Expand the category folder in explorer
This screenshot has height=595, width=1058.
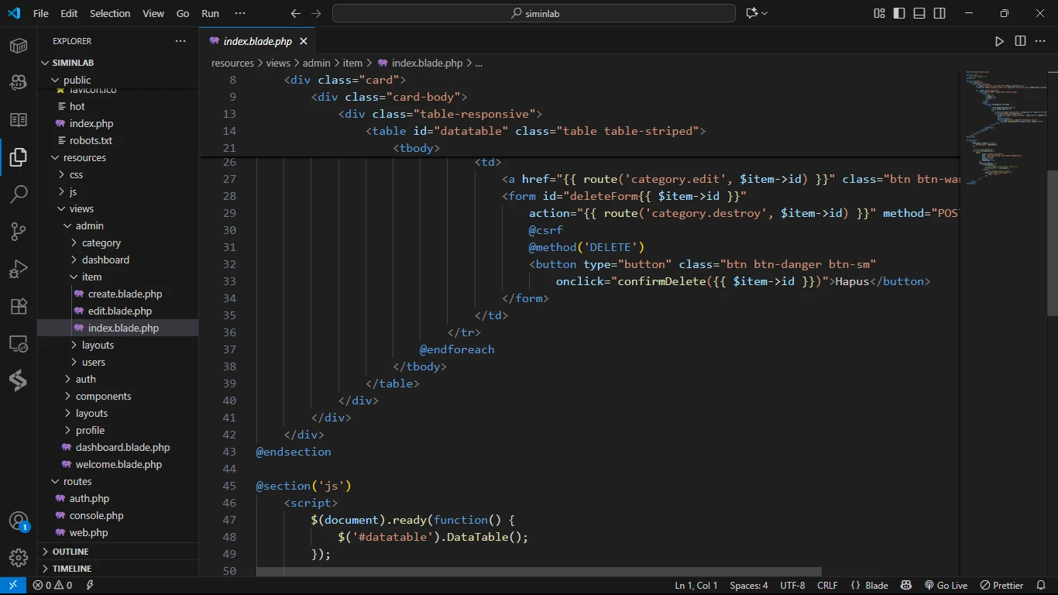[101, 242]
